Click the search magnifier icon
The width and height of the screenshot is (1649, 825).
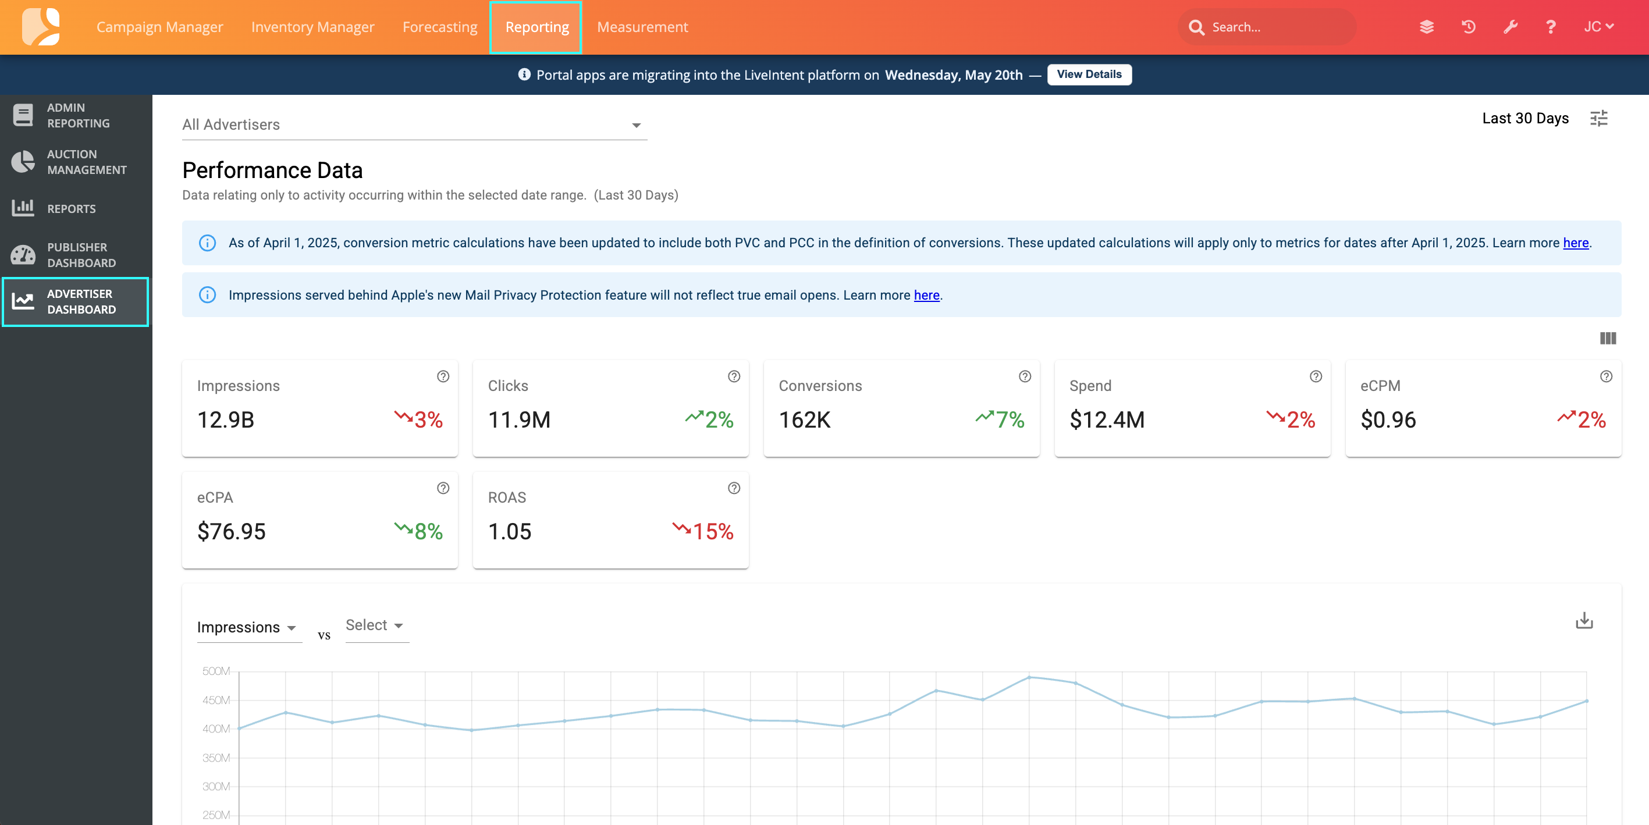coord(1196,27)
